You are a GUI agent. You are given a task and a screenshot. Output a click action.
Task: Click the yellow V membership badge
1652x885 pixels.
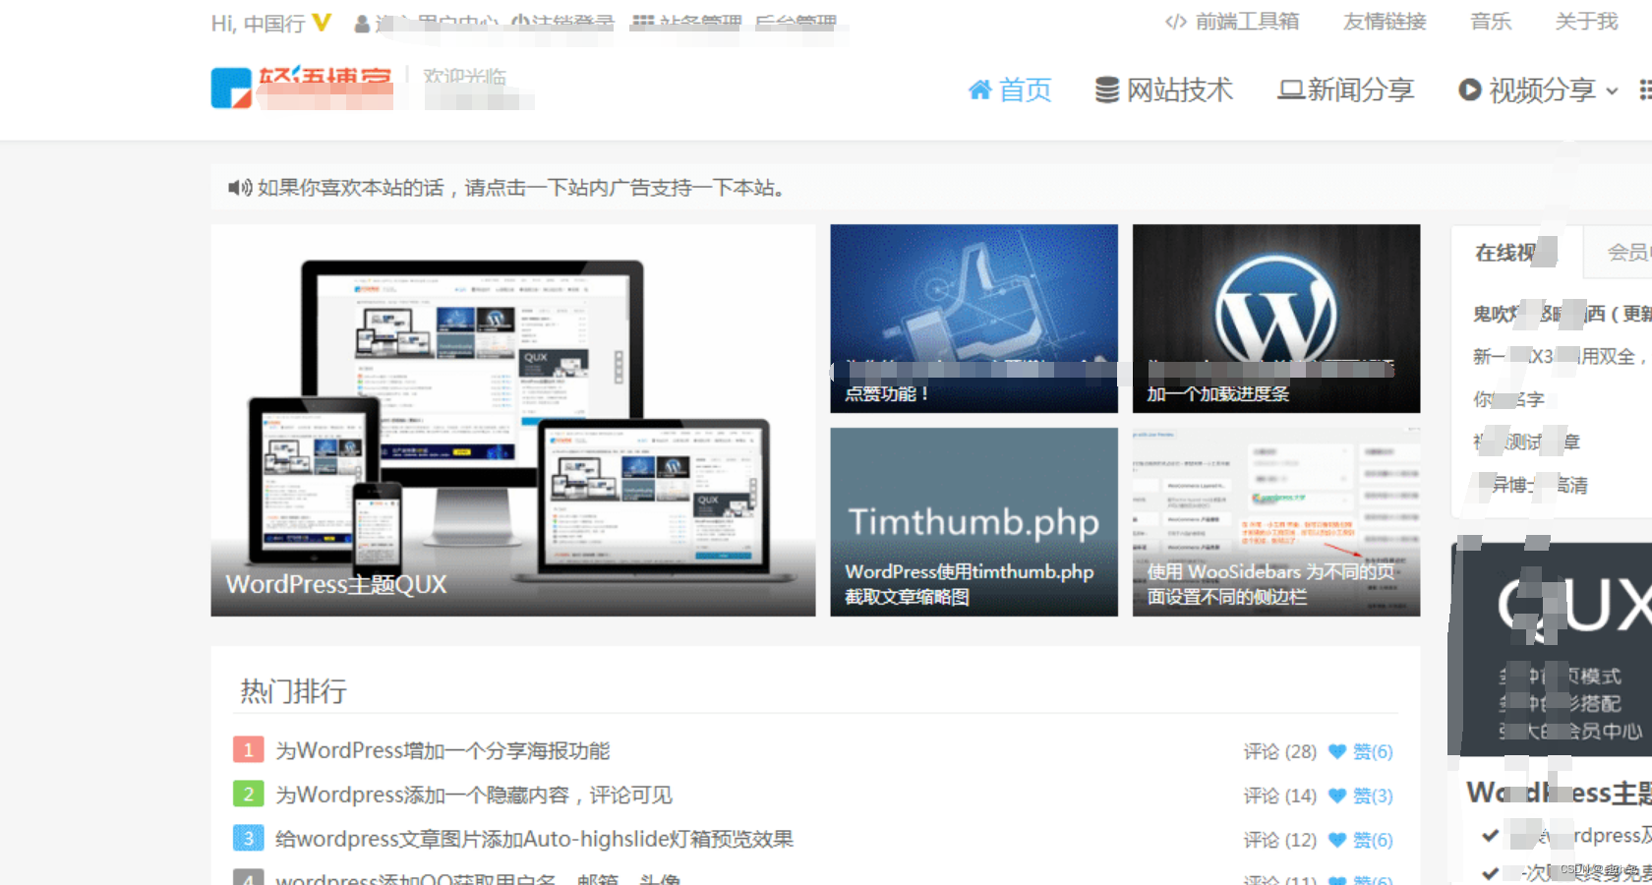coord(322,22)
